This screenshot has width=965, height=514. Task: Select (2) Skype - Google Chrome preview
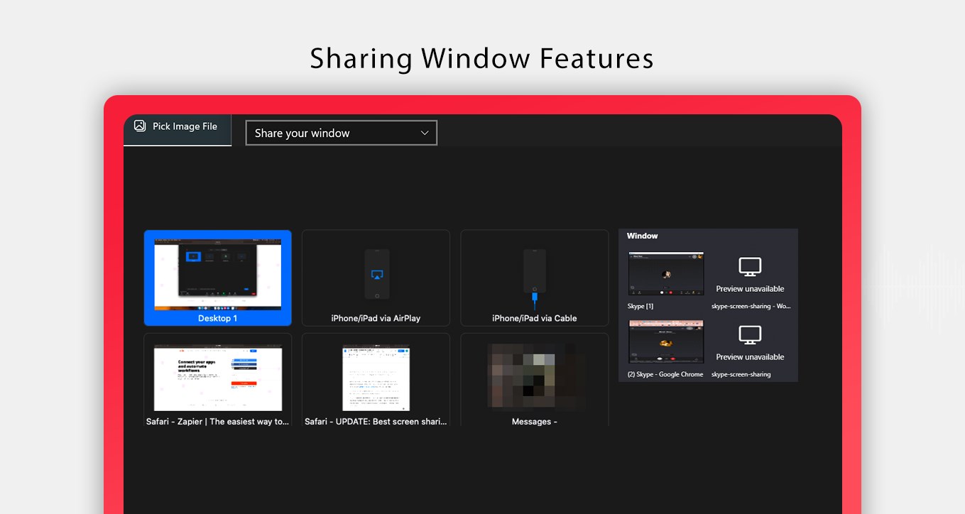[666, 349]
